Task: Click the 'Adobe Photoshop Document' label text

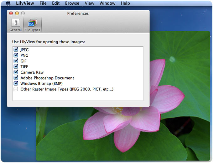Action: tap(47, 78)
